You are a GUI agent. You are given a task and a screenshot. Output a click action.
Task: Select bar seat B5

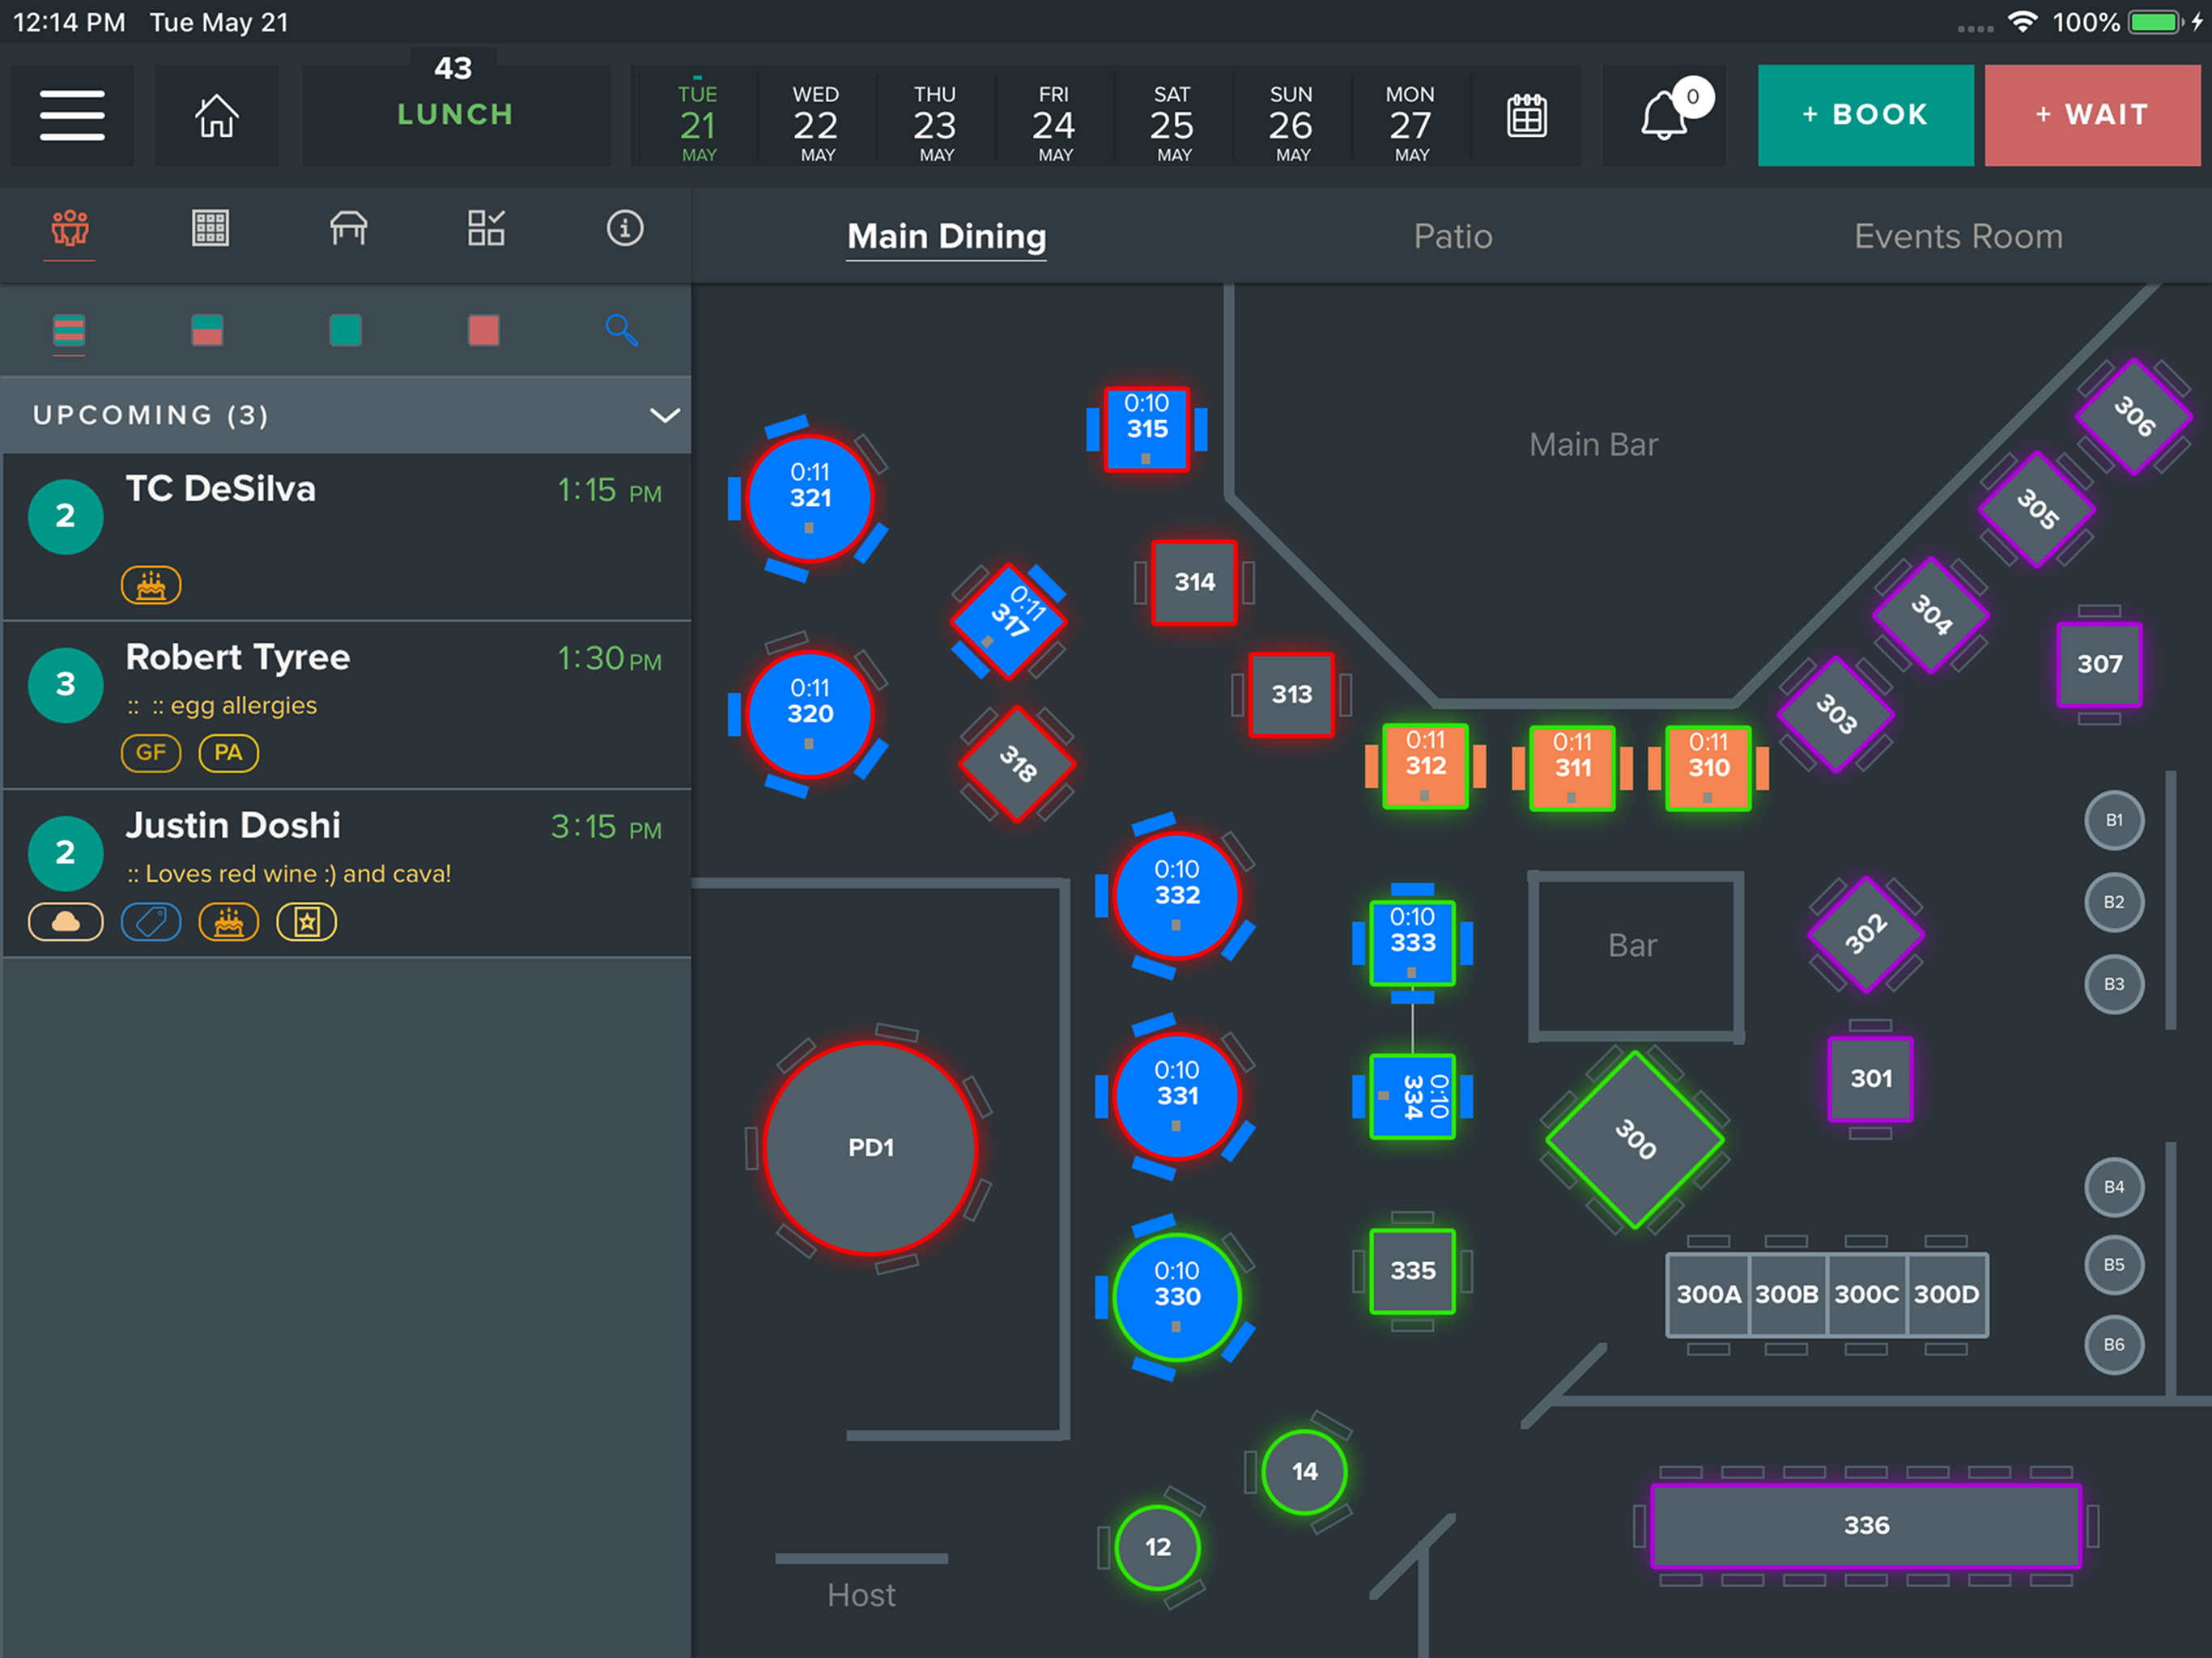pos(2113,1265)
